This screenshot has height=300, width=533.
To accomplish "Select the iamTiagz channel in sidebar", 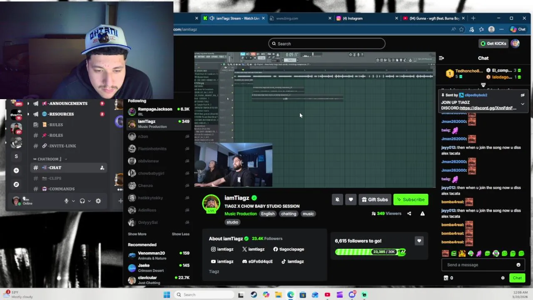I will click(x=159, y=124).
